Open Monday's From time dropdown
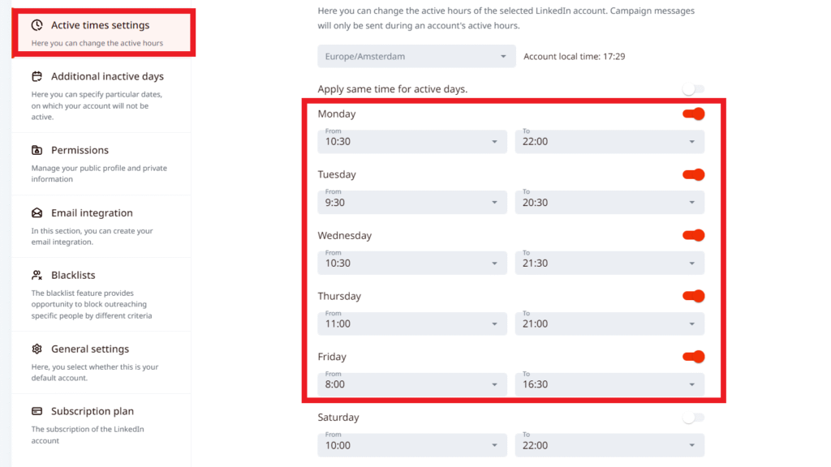 point(411,142)
